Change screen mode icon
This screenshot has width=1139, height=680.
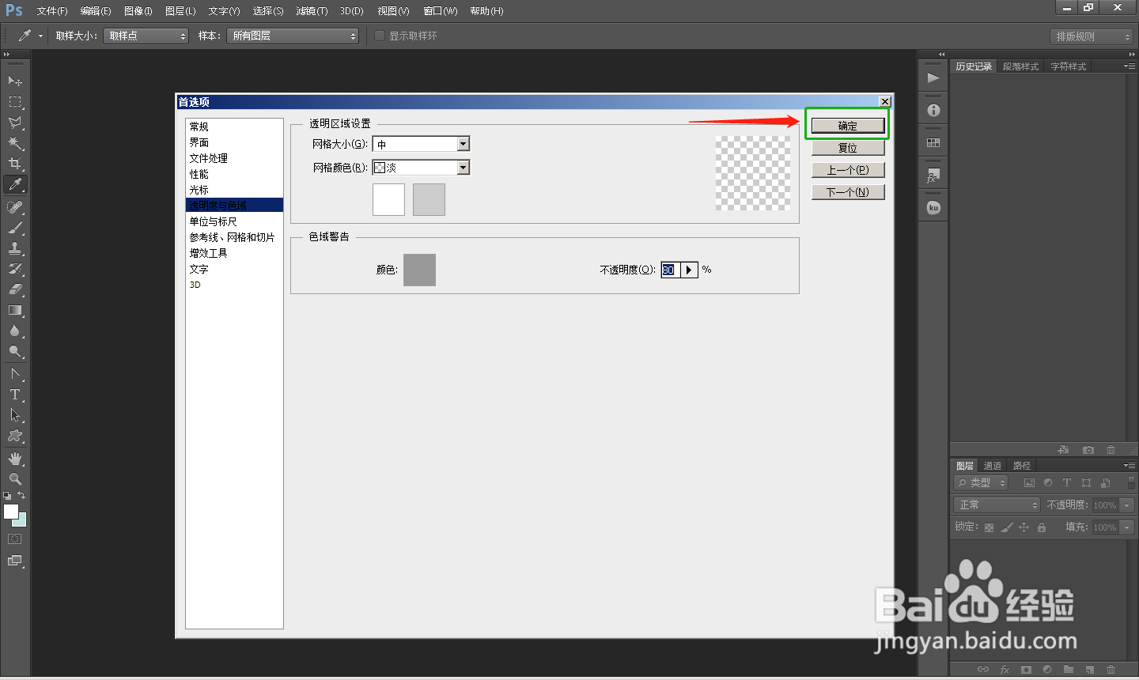15,561
